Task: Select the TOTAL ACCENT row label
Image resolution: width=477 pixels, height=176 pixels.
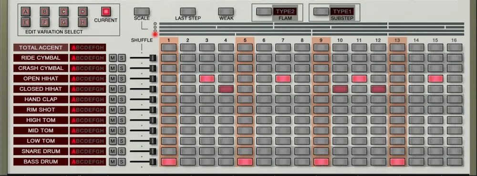Action: 41,48
